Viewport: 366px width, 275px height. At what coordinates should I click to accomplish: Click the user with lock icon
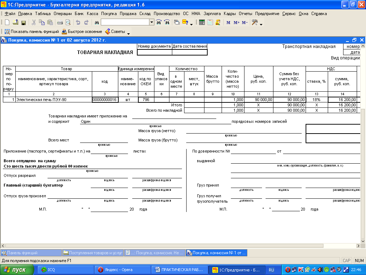218,23
